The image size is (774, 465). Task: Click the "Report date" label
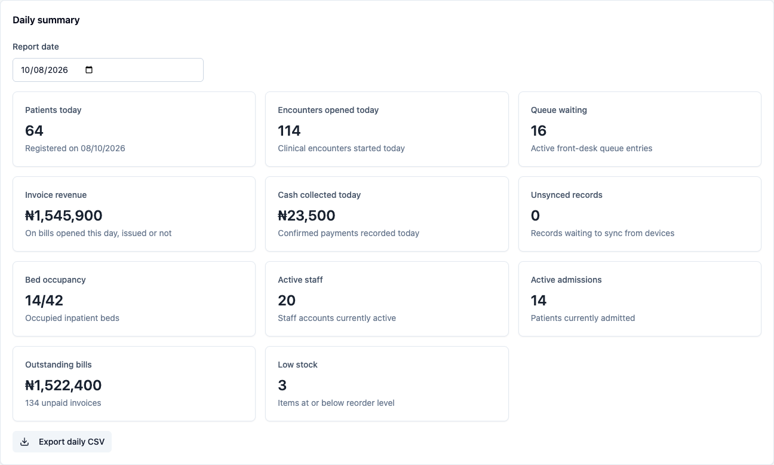point(36,47)
